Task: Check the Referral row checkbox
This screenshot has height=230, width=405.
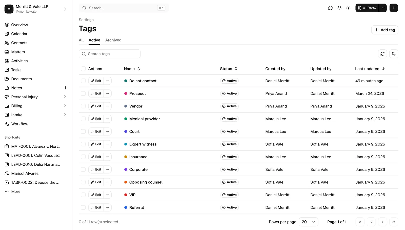Action: [x=83, y=207]
